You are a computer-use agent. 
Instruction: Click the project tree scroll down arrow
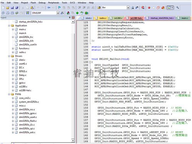tap(73, 141)
